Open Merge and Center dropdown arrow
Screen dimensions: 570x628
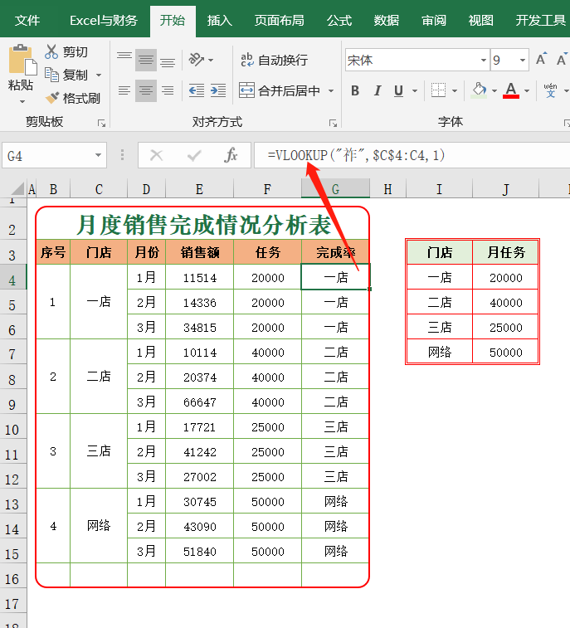[x=331, y=91]
